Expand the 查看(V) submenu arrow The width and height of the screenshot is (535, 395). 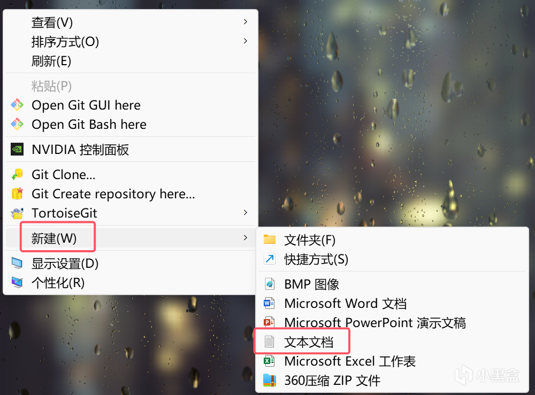click(246, 22)
